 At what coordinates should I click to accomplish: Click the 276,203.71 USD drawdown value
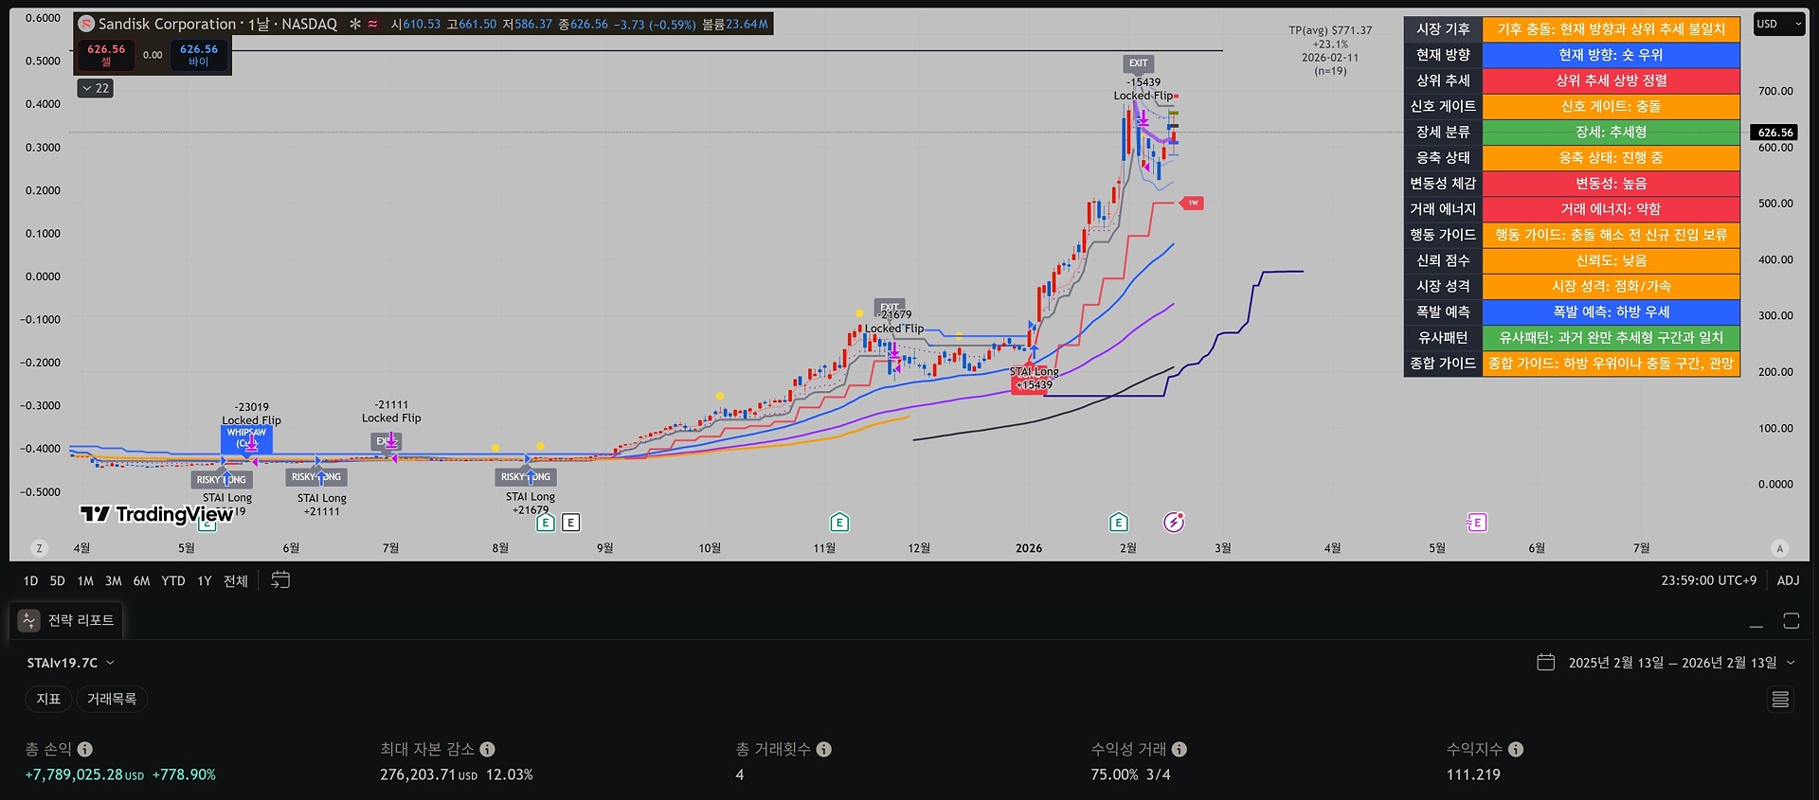click(x=428, y=774)
